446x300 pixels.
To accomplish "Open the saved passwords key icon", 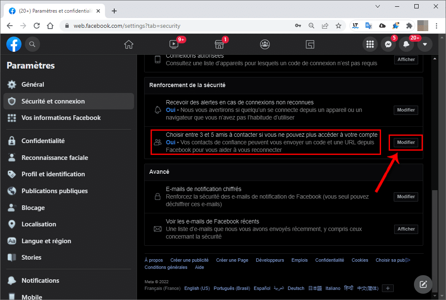I will click(x=298, y=26).
